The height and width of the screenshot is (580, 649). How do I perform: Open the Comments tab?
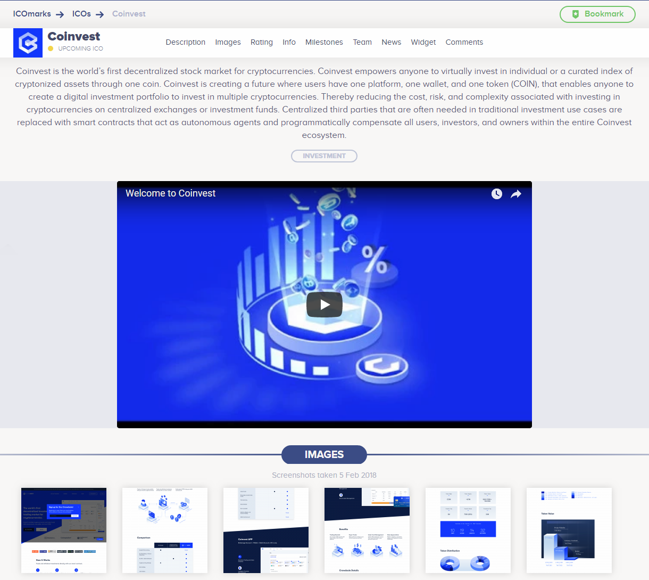tap(464, 42)
